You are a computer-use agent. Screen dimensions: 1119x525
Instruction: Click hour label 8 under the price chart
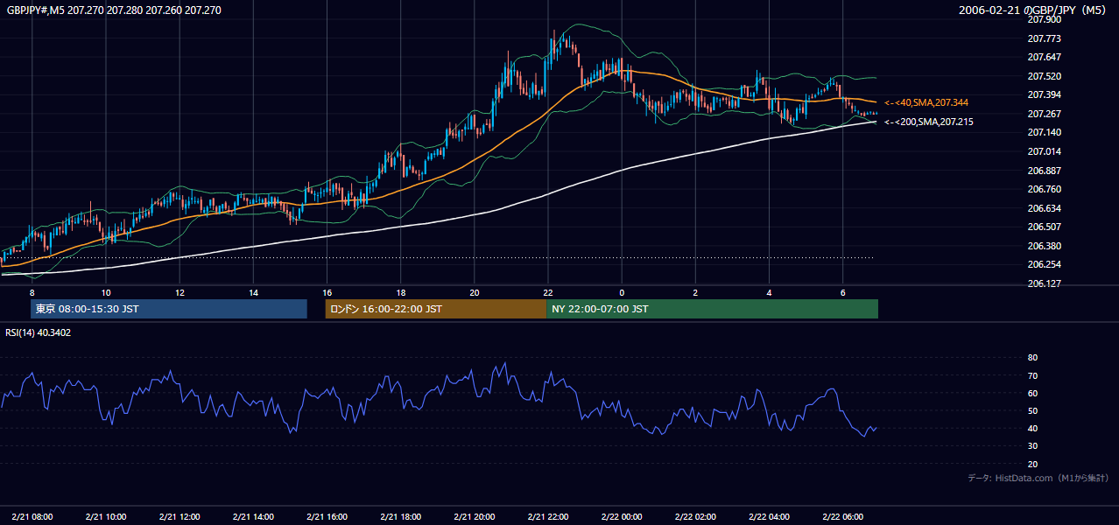[x=32, y=292]
